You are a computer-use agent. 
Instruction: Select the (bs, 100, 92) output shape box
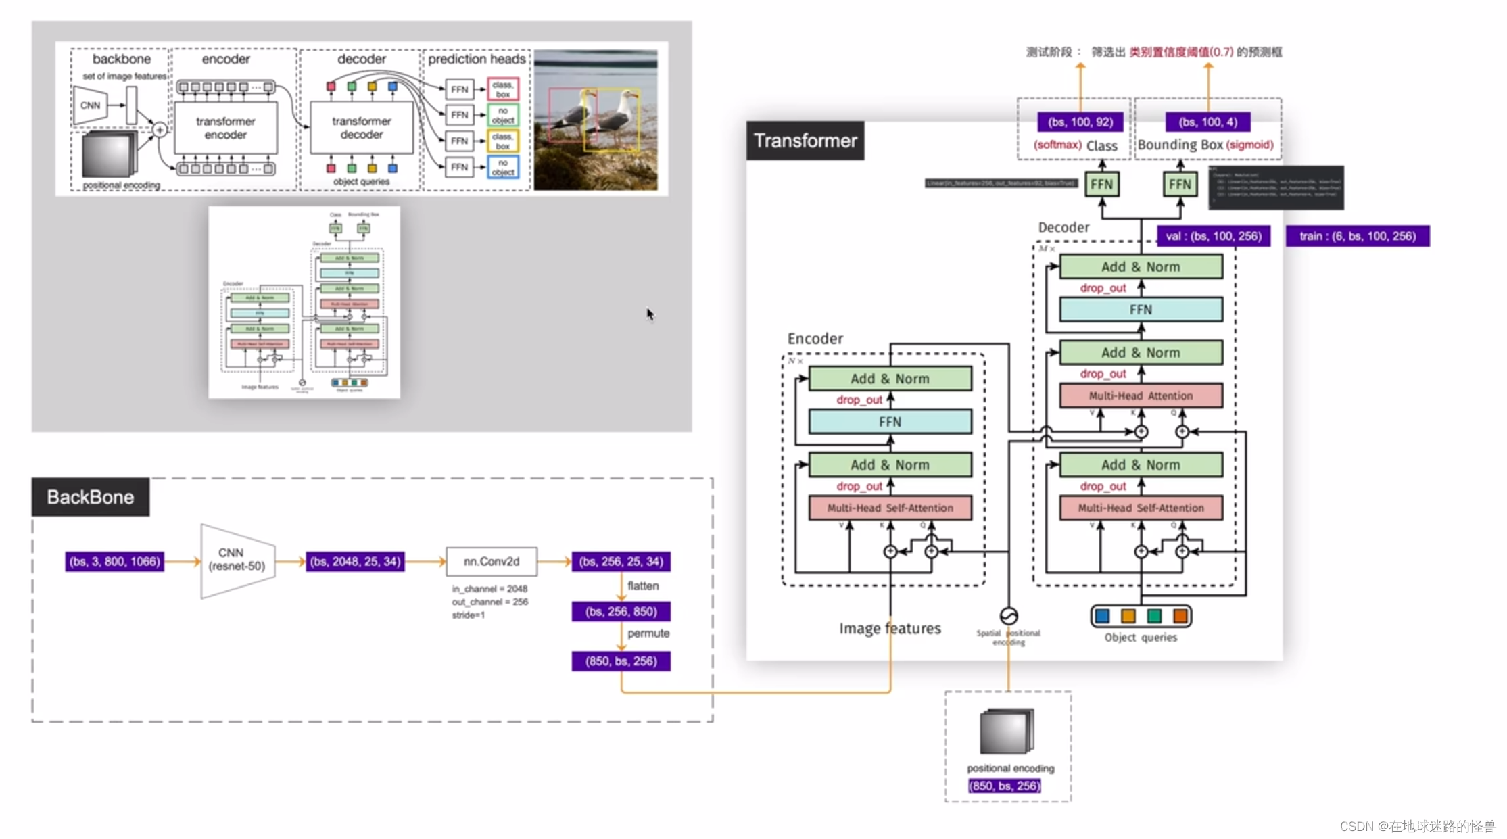[1080, 122]
